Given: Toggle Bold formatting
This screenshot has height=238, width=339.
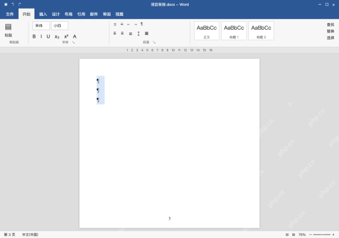Looking at the screenshot, I should [34, 36].
